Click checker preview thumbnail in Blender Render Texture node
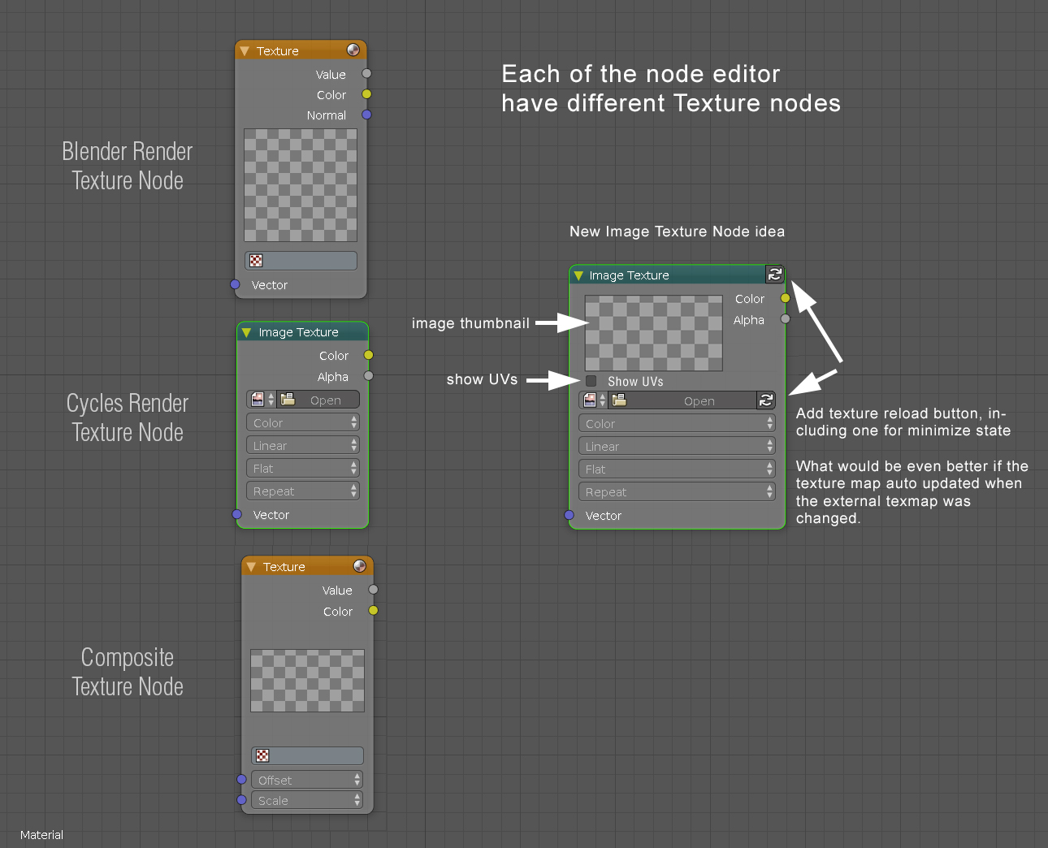 [301, 185]
